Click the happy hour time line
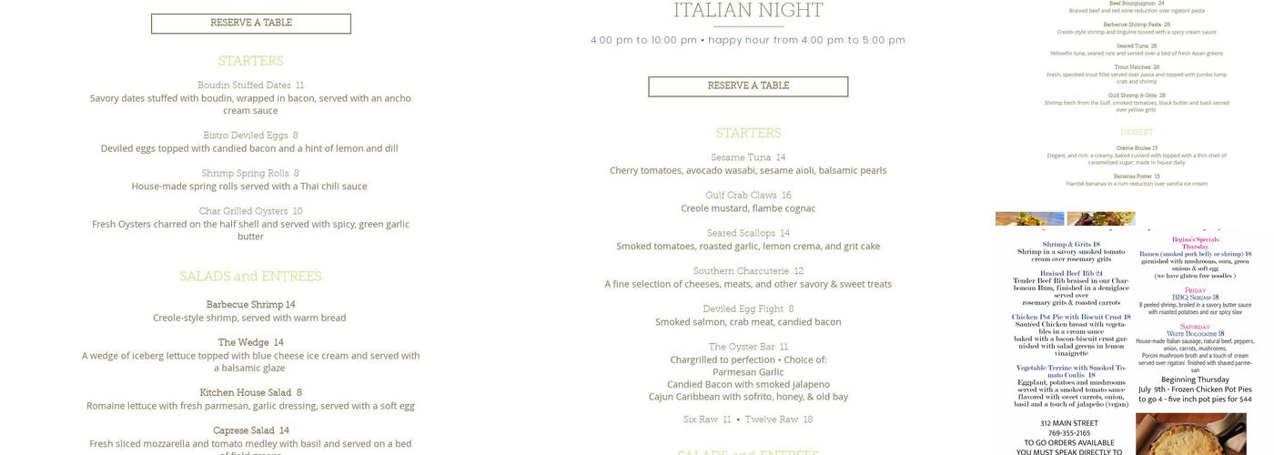Screen dimensions: 1274x455 (748, 40)
